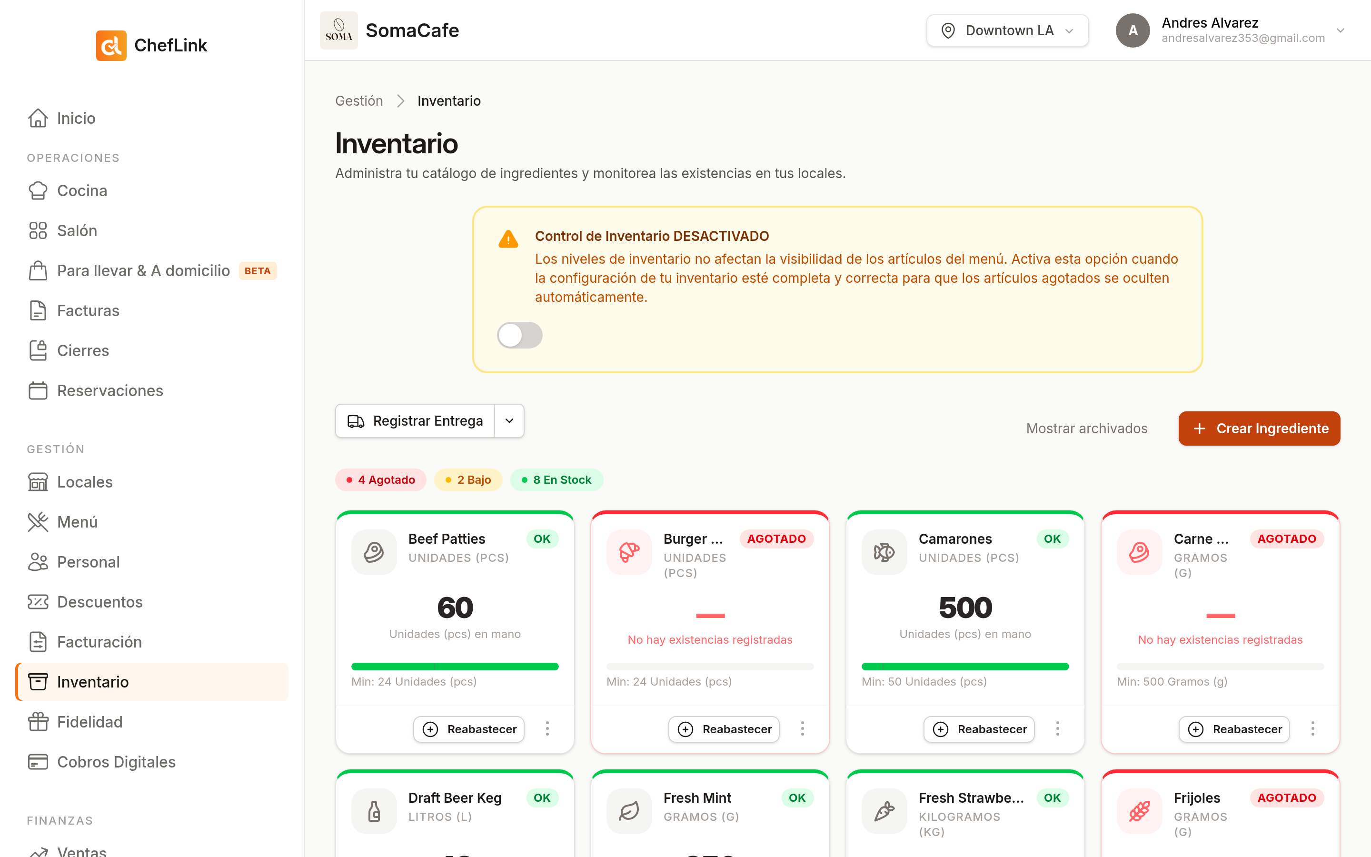Click the Draft Beer Keg bottle icon
Screen dimensions: 1371x857
click(x=374, y=811)
